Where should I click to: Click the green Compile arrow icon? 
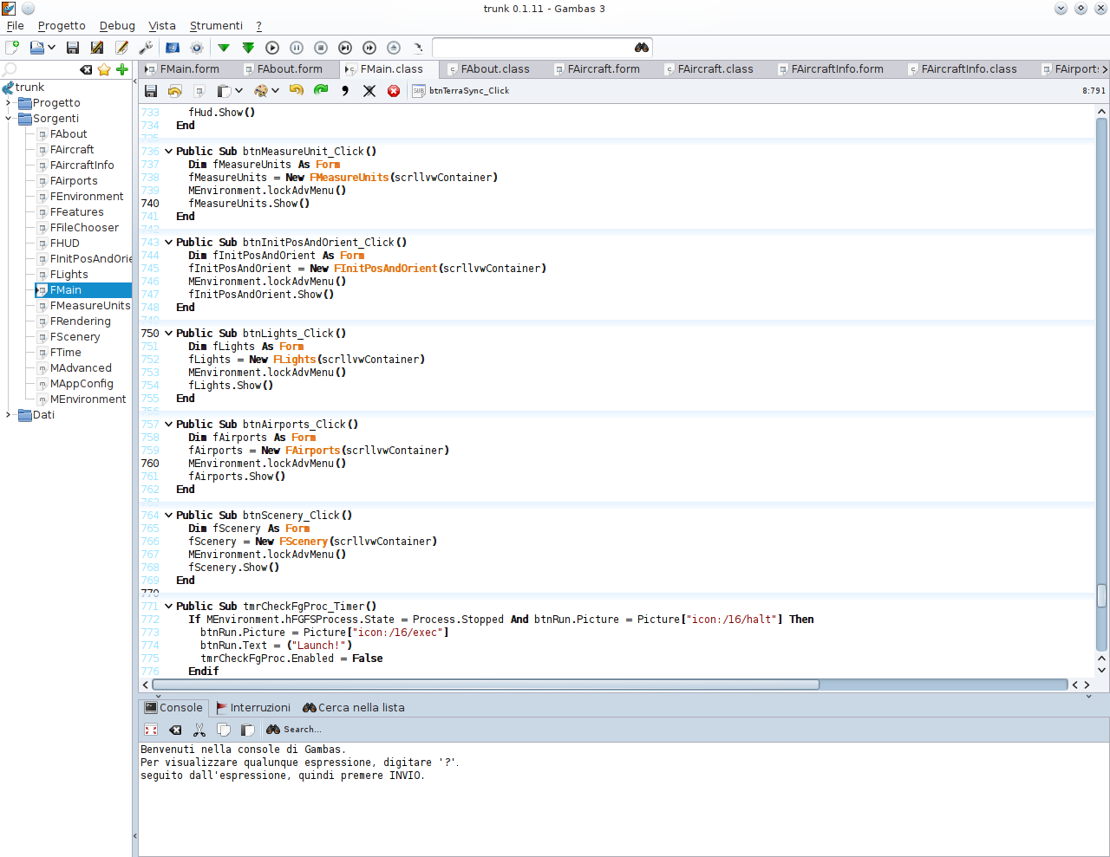coord(224,48)
